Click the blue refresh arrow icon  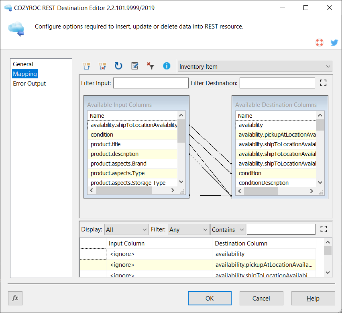(x=118, y=66)
